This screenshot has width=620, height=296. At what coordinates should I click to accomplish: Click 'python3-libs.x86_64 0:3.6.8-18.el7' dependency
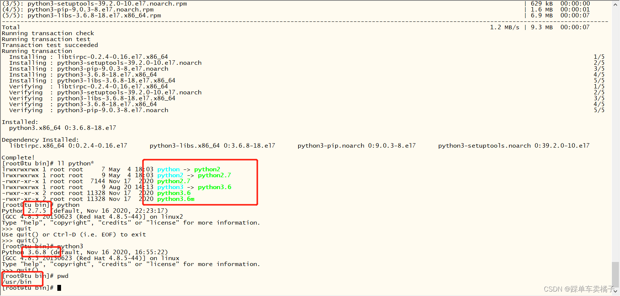pyautogui.click(x=212, y=146)
